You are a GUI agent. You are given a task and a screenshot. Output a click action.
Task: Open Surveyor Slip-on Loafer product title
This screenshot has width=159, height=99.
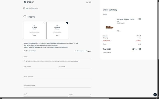[x=126, y=19]
